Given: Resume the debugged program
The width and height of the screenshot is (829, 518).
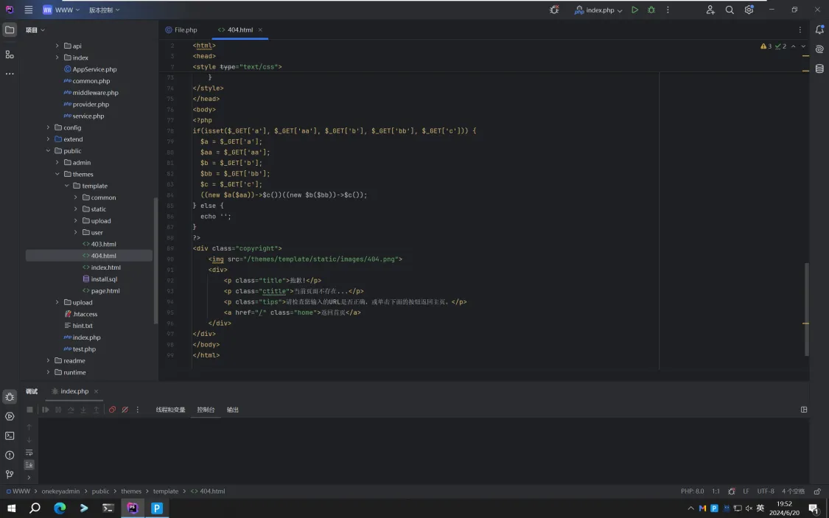Looking at the screenshot, I should click(x=46, y=410).
